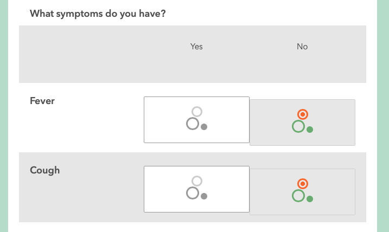Click the "No" column header
The image size is (389, 232).
(302, 47)
